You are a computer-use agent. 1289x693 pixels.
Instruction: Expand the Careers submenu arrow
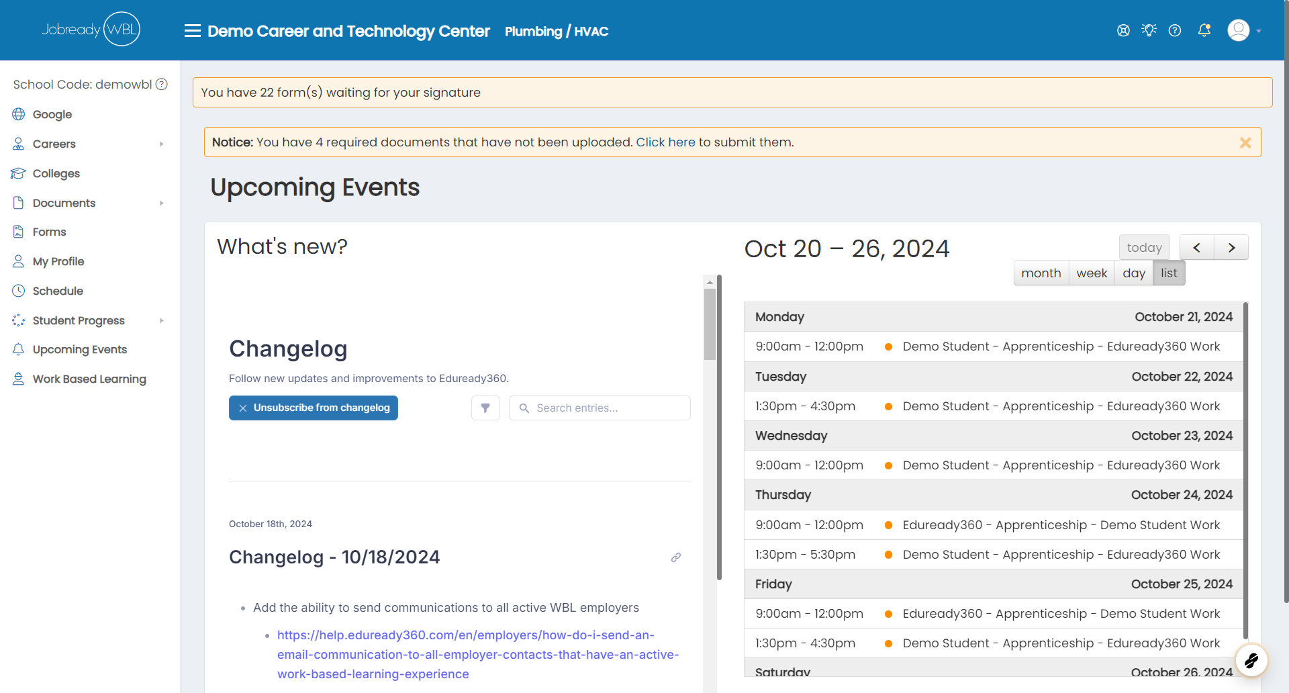(x=162, y=144)
